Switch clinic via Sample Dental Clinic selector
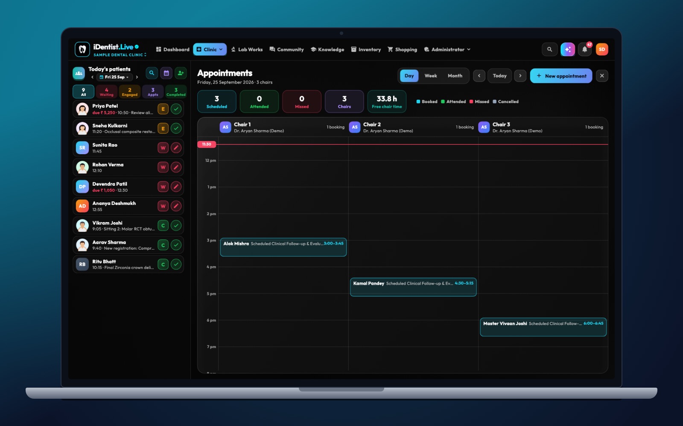The image size is (683, 426). [120, 55]
